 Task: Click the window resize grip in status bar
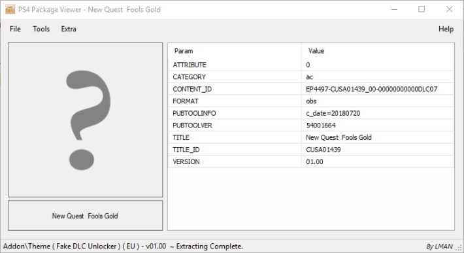click(459, 248)
